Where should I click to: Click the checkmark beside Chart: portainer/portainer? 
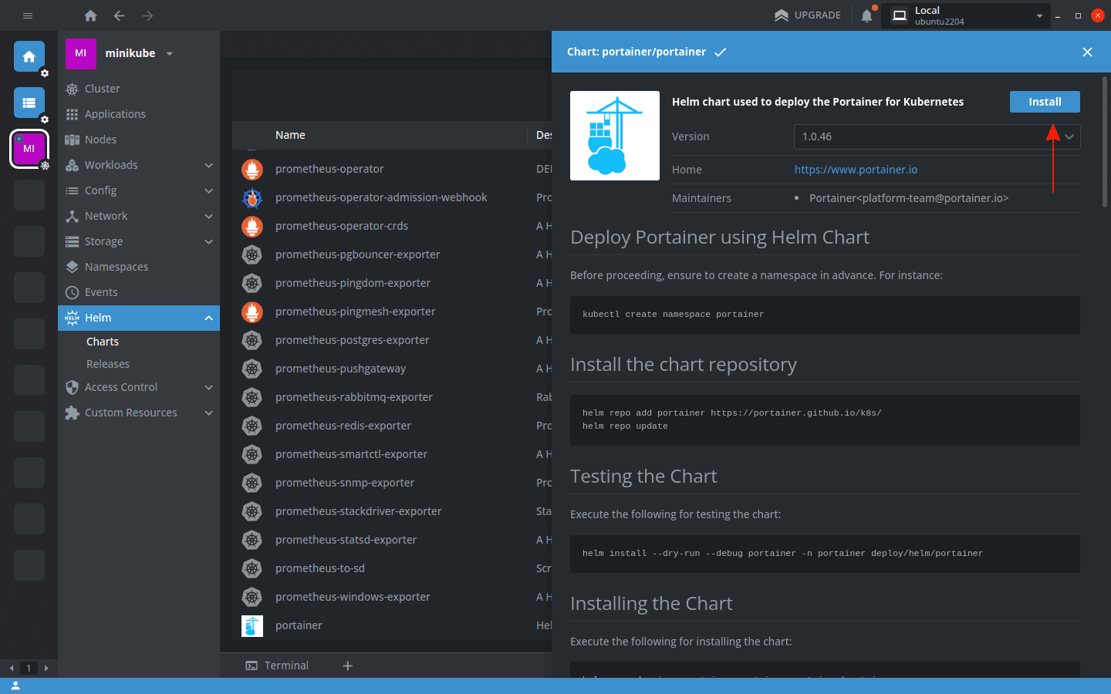(x=720, y=52)
